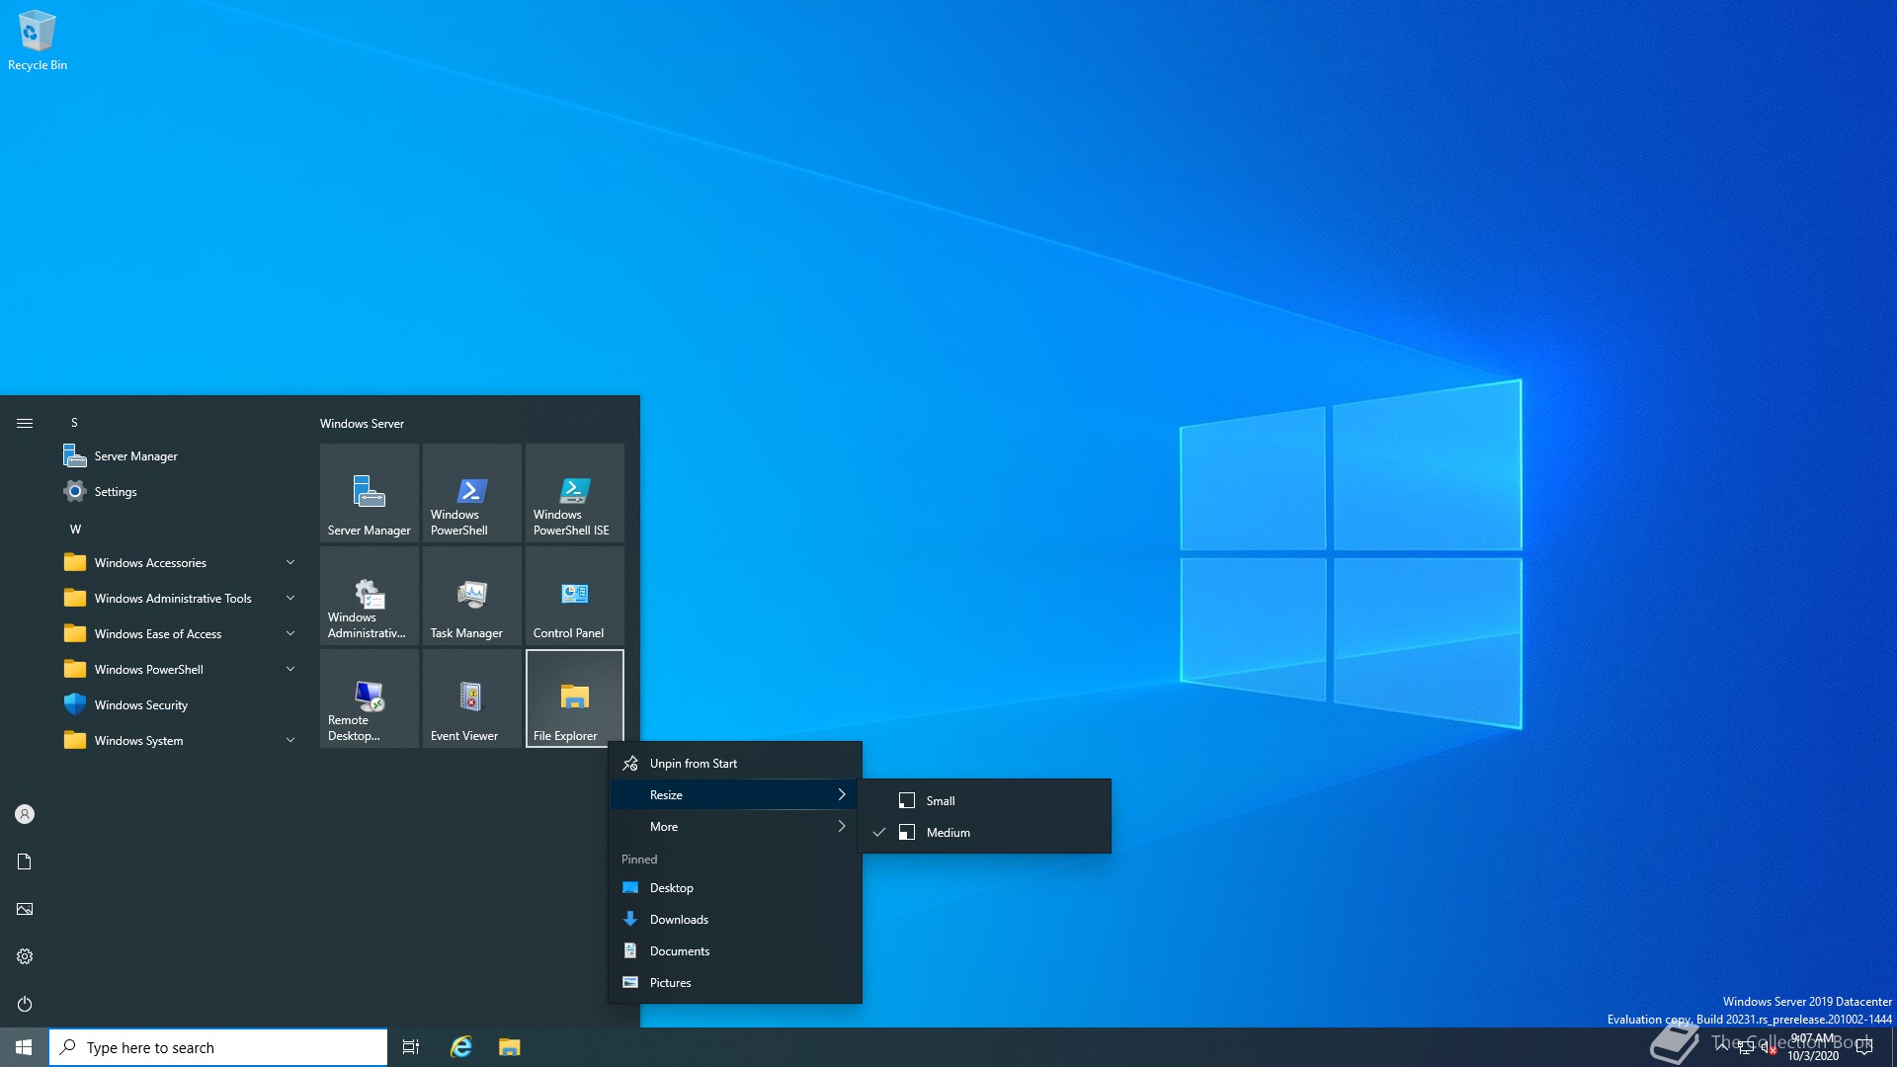Open Task View on the taskbar

[411, 1047]
